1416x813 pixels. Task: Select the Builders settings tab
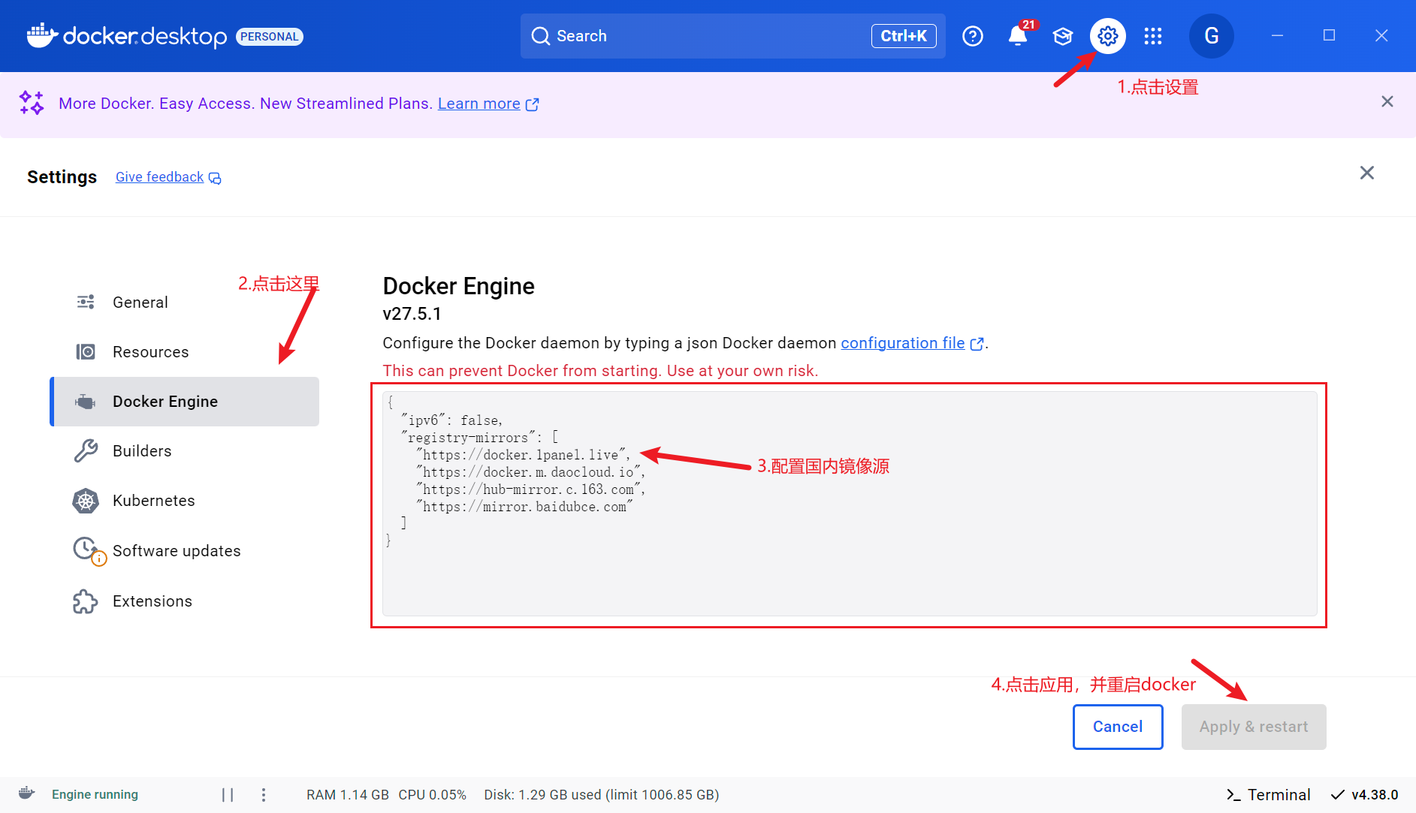(x=185, y=451)
